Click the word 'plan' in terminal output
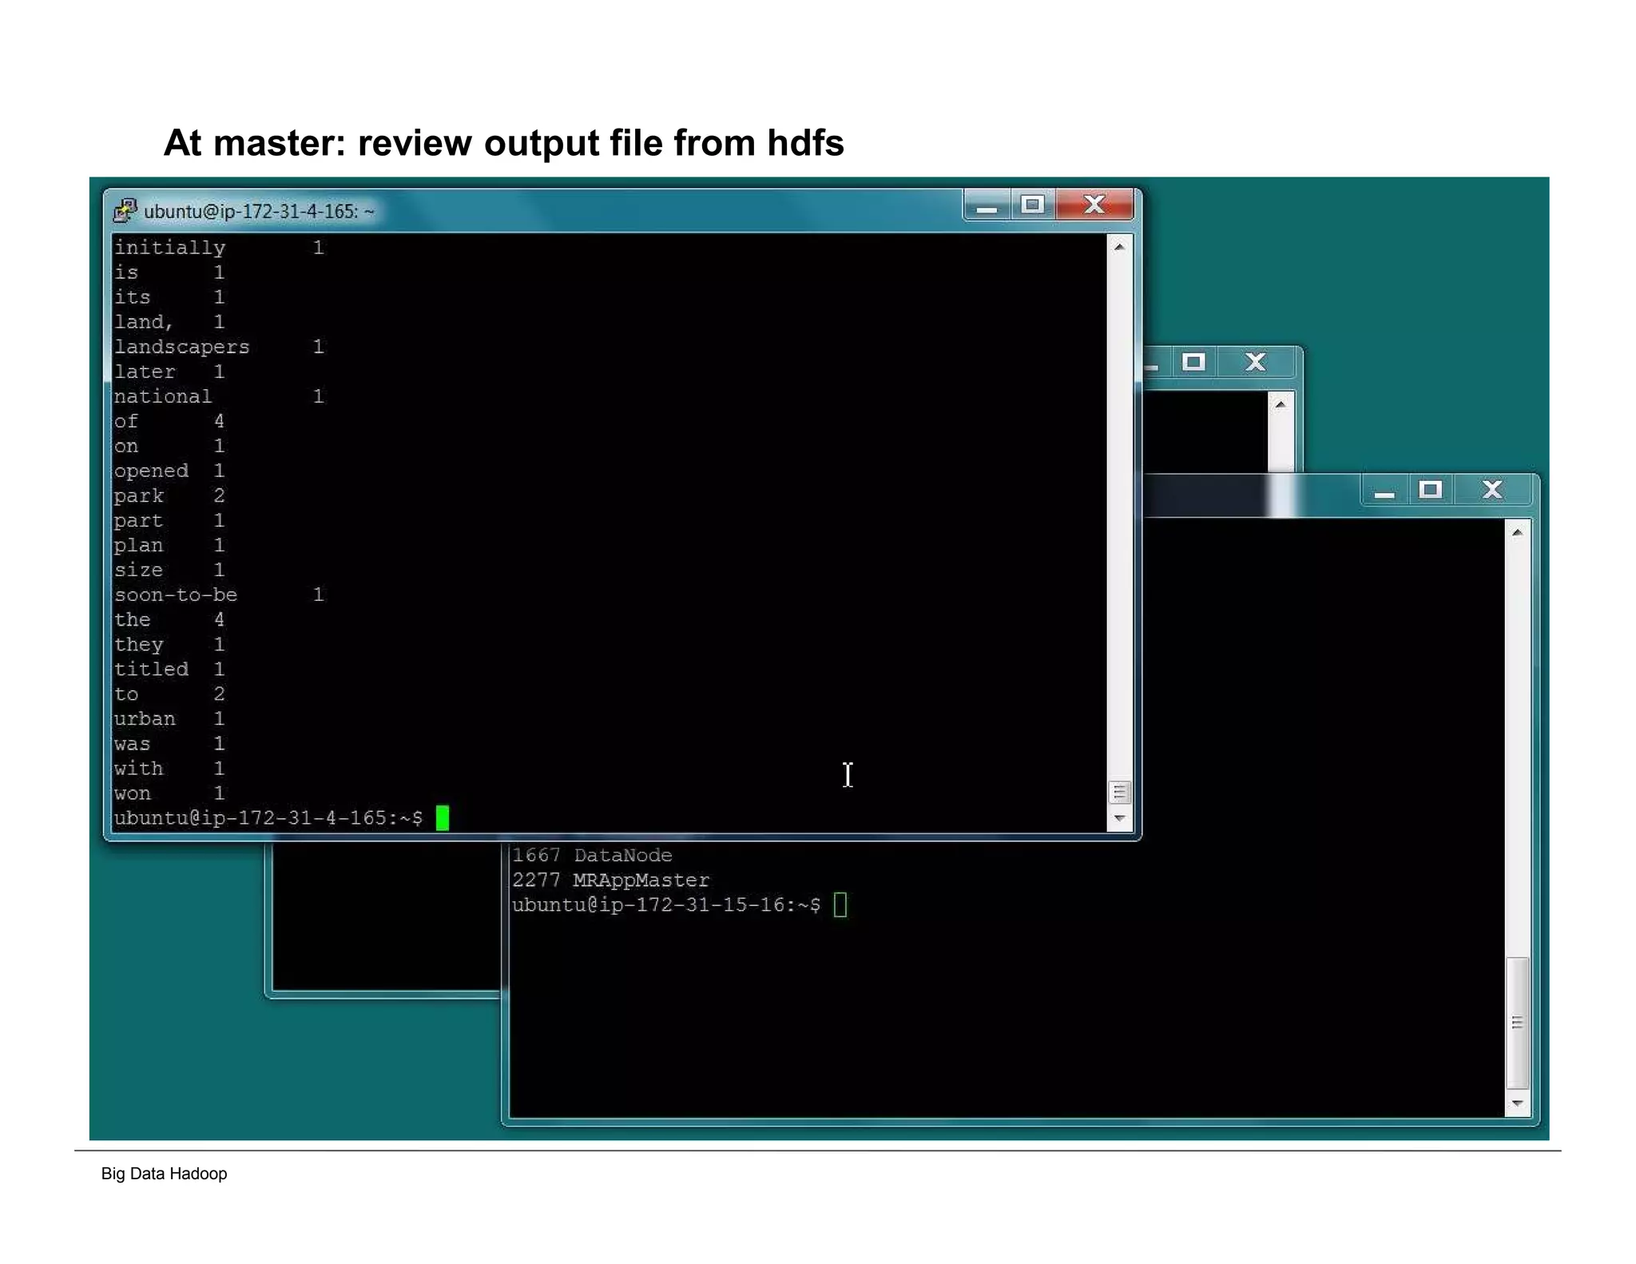This screenshot has width=1636, height=1264. (x=138, y=546)
